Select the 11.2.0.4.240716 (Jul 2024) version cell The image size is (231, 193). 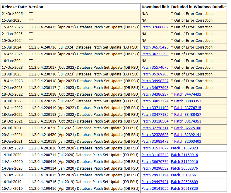(x=83, y=47)
